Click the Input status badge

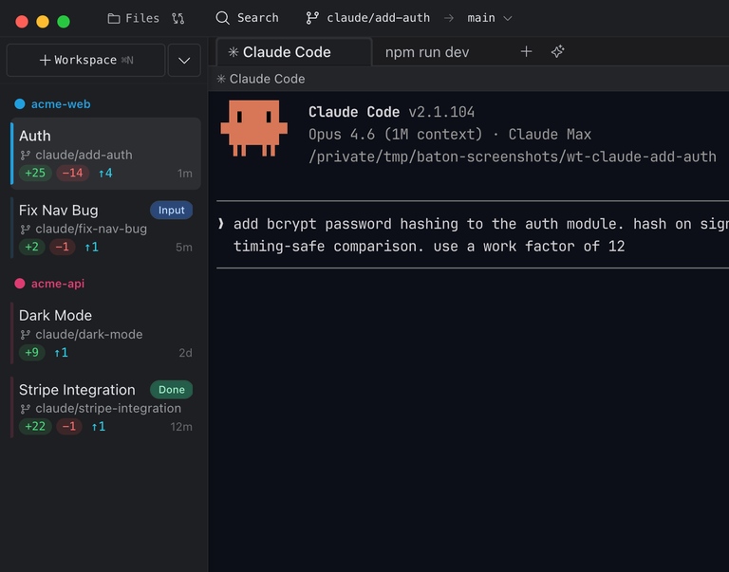pos(171,210)
